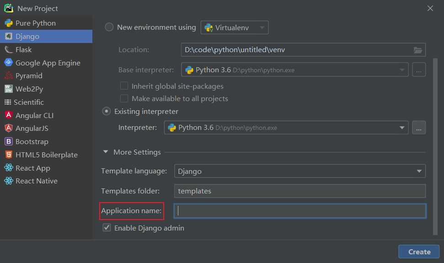Select Google App Engine project type
This screenshot has height=263, width=444.
[46, 63]
